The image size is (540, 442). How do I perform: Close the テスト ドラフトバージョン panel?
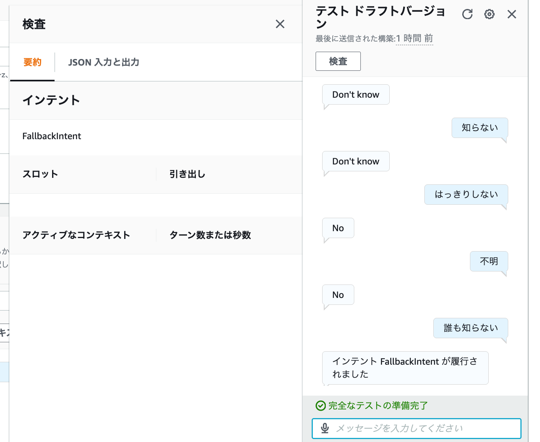[x=511, y=14]
